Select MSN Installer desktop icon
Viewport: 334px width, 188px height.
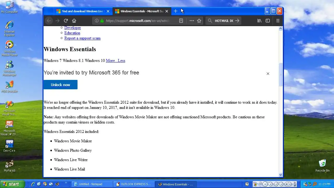click(x=9, y=87)
